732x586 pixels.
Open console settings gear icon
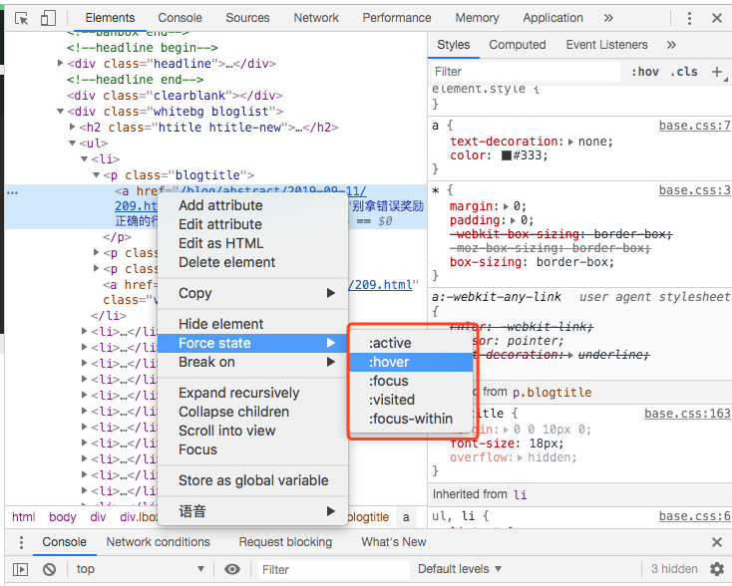pos(716,569)
